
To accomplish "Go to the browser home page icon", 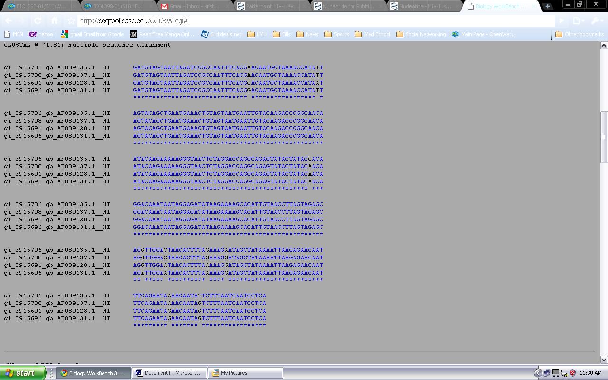I will (54, 21).
